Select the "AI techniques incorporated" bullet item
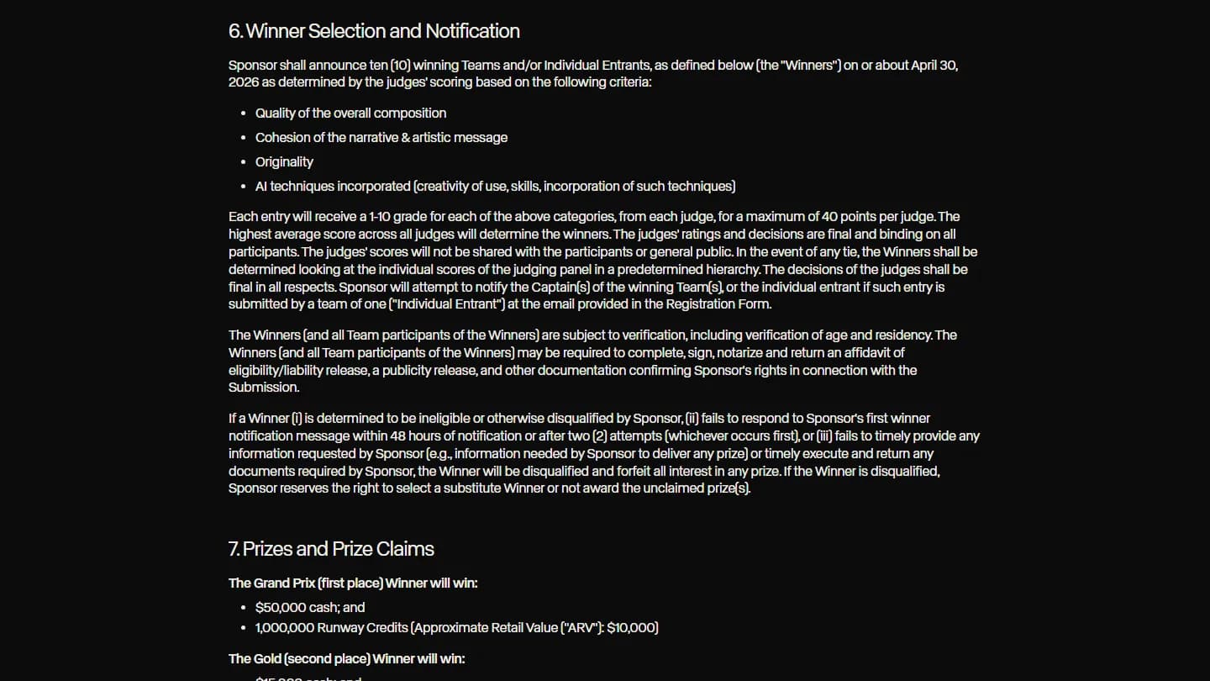This screenshot has width=1210, height=681. click(x=495, y=186)
